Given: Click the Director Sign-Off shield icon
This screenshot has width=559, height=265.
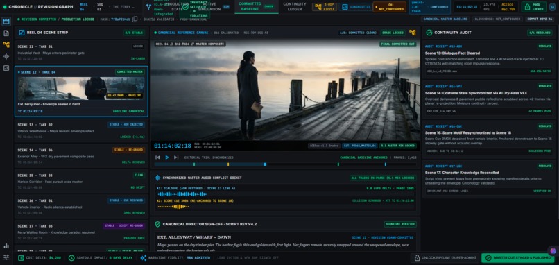Looking at the screenshot, I should [157, 224].
